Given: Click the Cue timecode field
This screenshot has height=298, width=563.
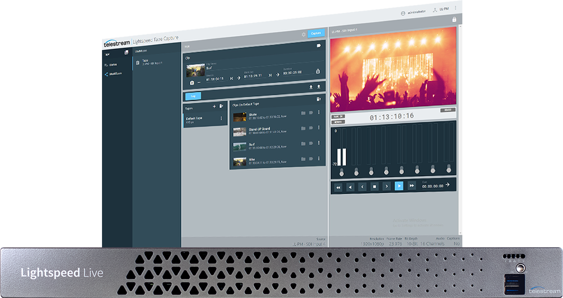Looking at the screenshot, I should [x=433, y=186].
